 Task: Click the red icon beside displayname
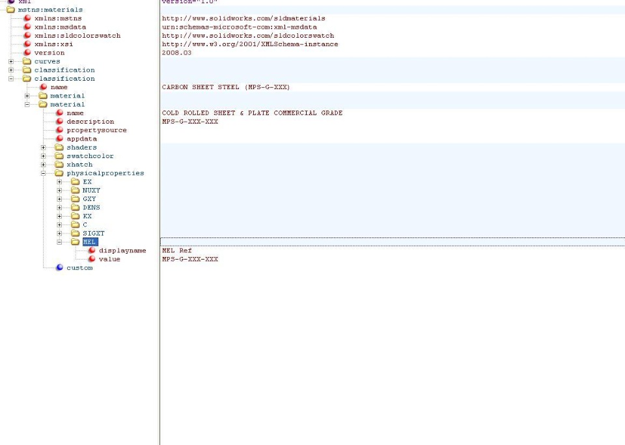coord(92,250)
